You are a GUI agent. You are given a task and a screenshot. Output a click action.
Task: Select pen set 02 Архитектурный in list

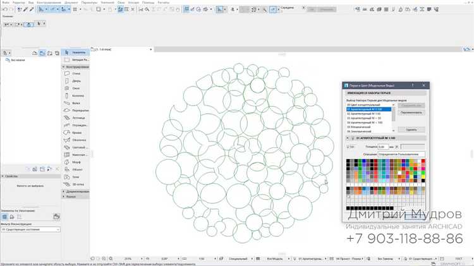coord(369,114)
